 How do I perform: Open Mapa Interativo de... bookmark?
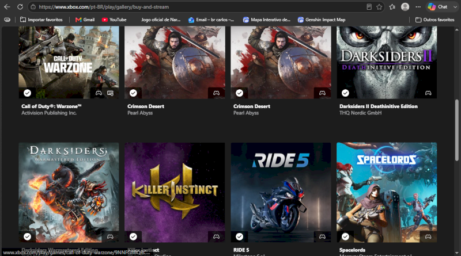click(x=267, y=20)
